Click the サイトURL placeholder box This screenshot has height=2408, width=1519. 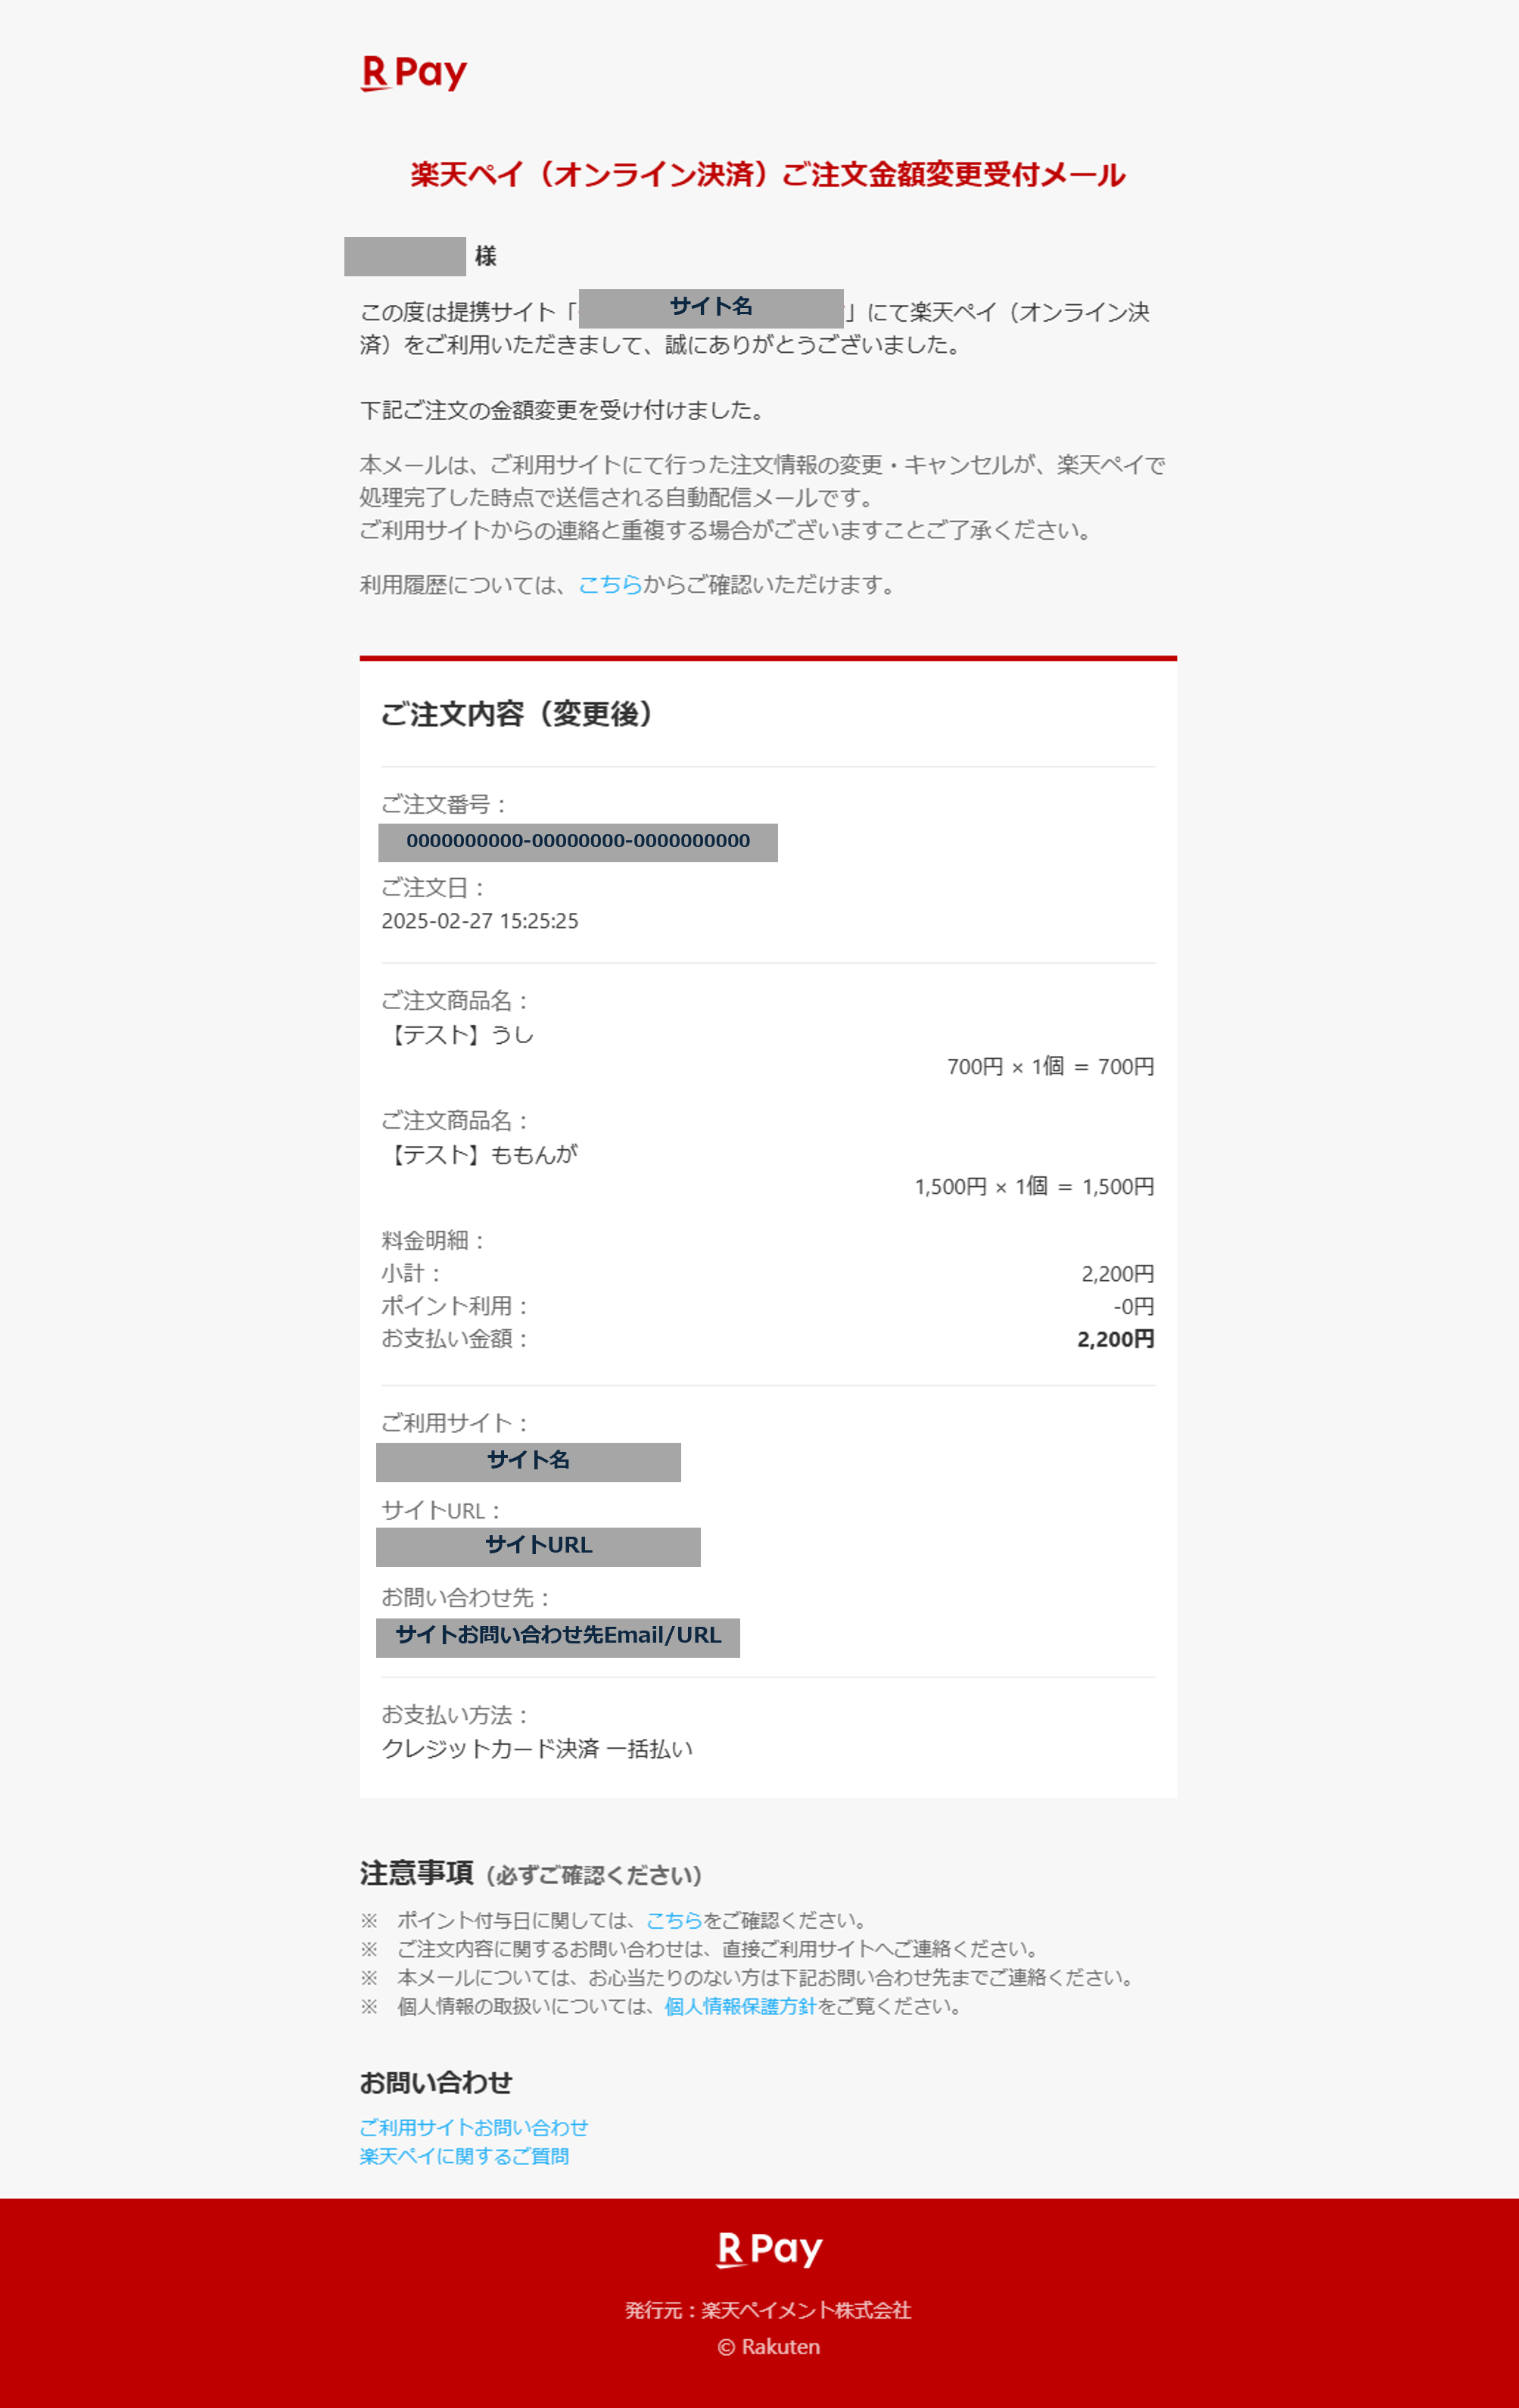pos(538,1546)
